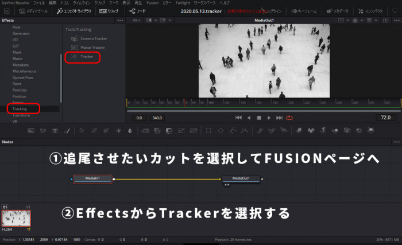Select the Rectangle mask tool
The width and height of the screenshot is (402, 245).
[x=208, y=131]
